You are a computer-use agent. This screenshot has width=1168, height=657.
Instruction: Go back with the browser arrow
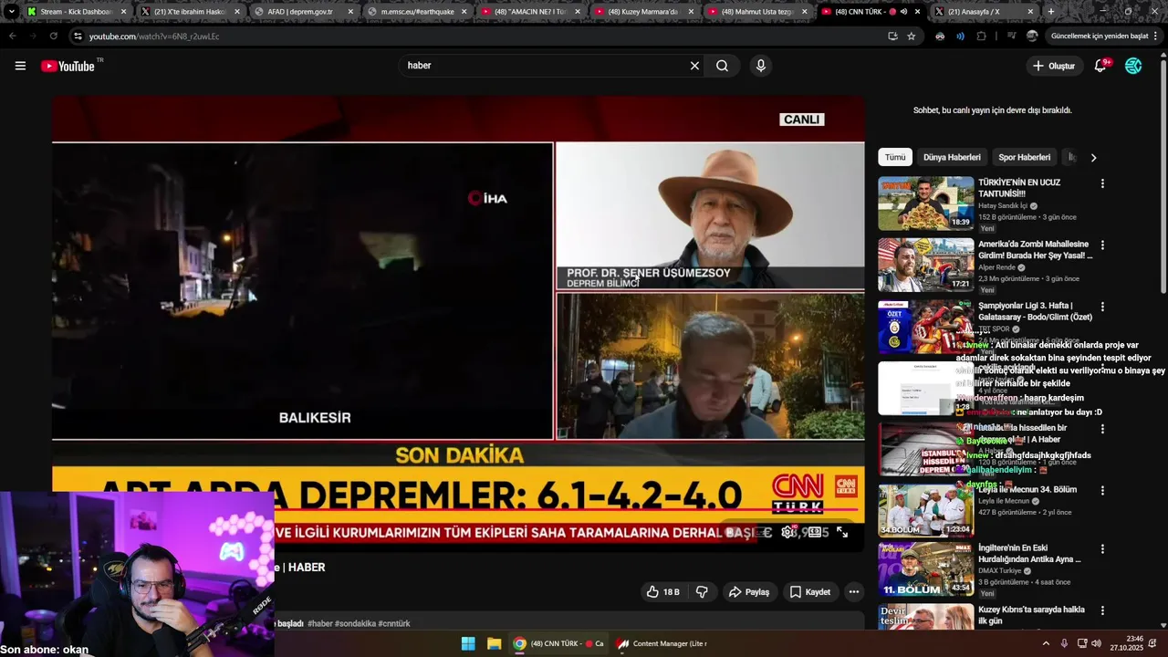click(13, 36)
